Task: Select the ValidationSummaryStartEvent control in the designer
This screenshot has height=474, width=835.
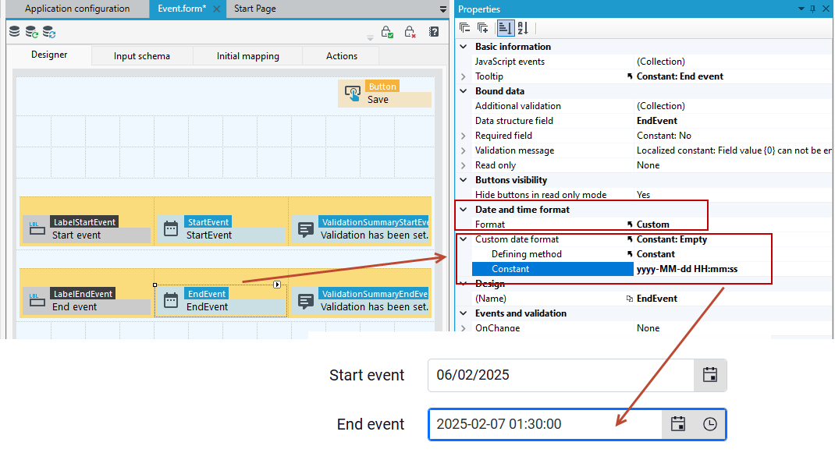Action: pyautogui.click(x=360, y=228)
